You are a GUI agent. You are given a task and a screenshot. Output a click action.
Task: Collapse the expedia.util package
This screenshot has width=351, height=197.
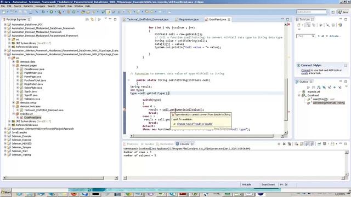14,114
